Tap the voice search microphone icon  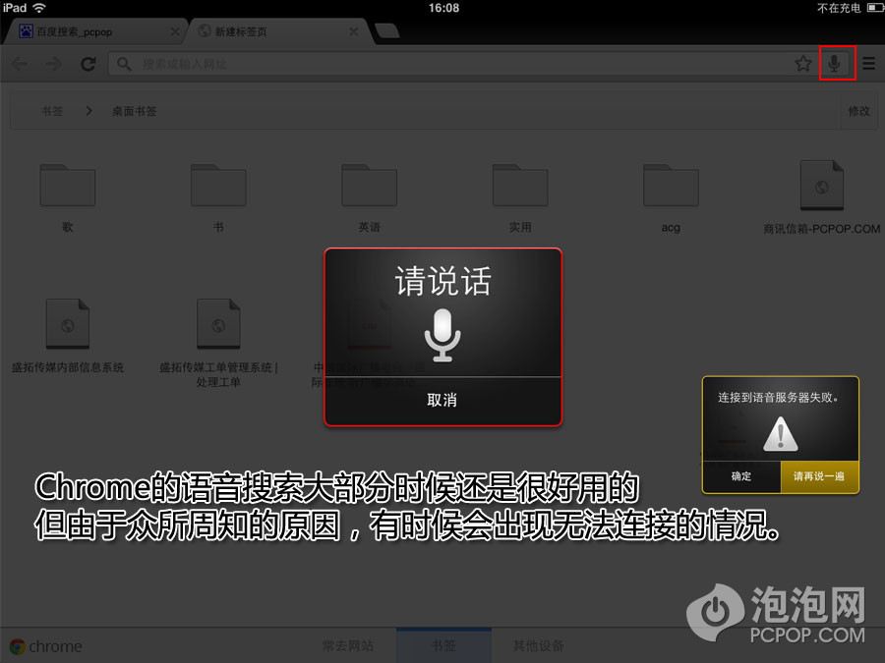pos(834,64)
